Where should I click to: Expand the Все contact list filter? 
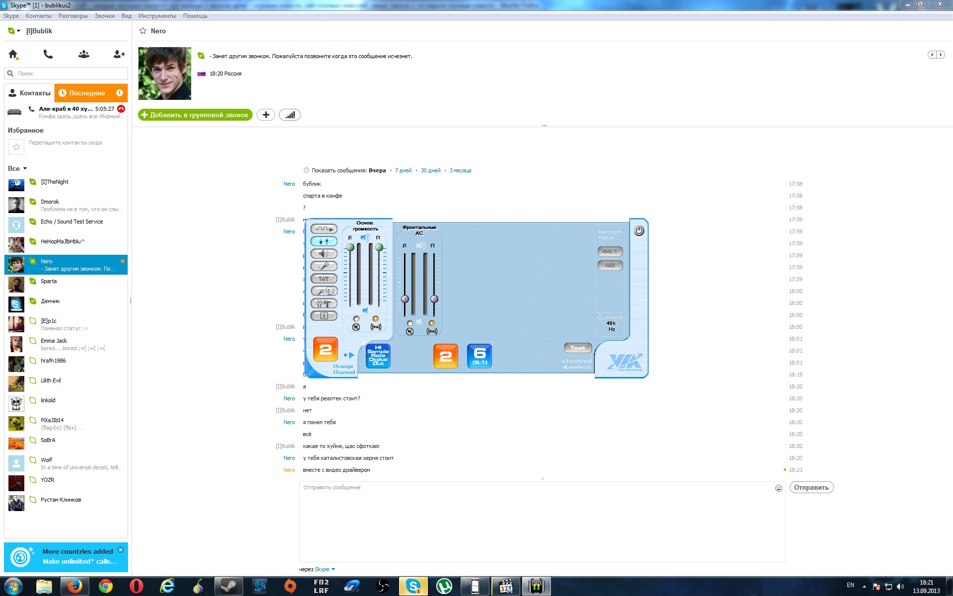point(17,168)
